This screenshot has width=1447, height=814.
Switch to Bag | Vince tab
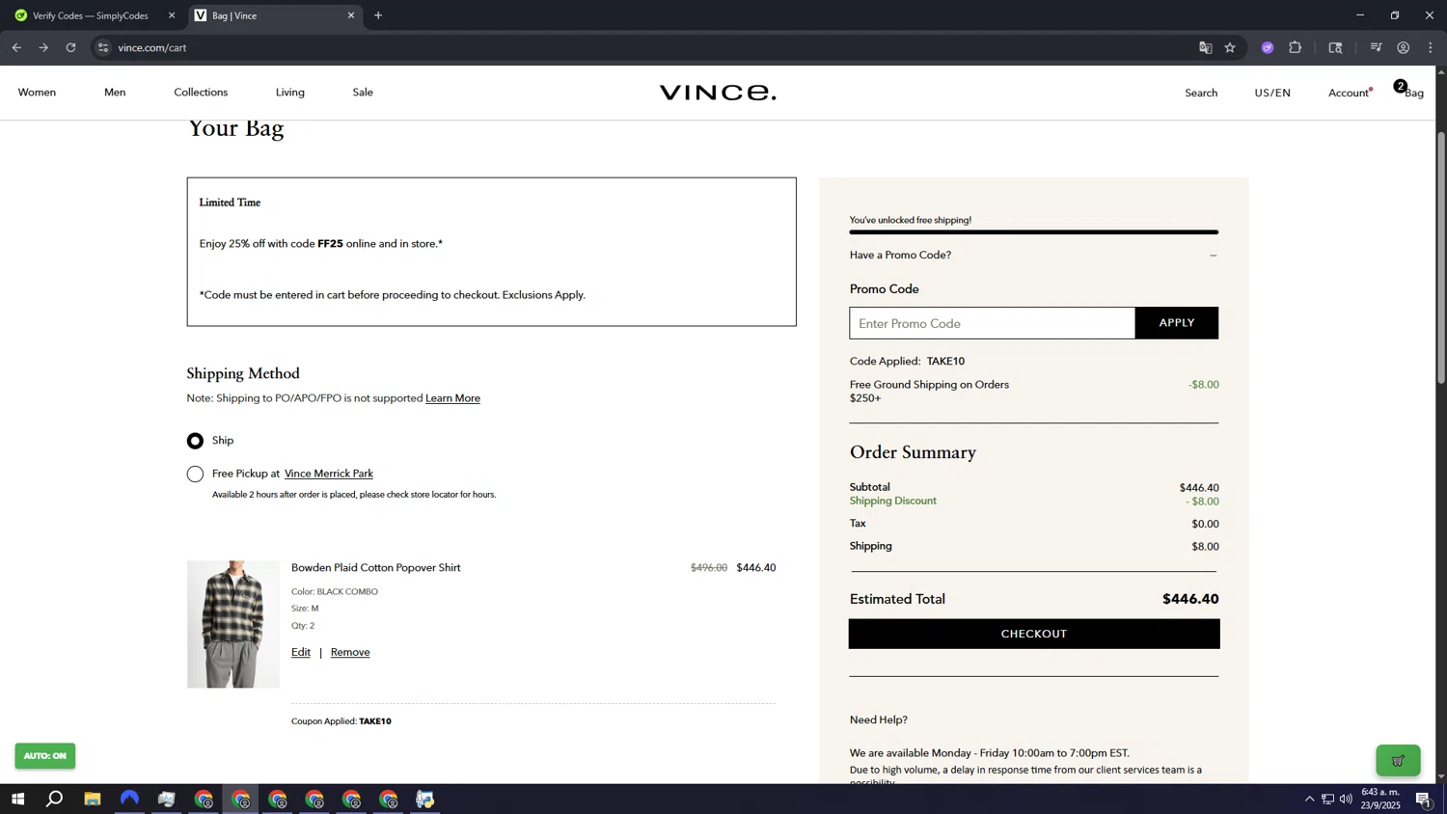(x=275, y=15)
